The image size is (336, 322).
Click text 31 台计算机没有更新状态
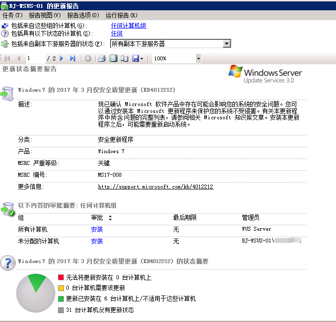point(100,310)
